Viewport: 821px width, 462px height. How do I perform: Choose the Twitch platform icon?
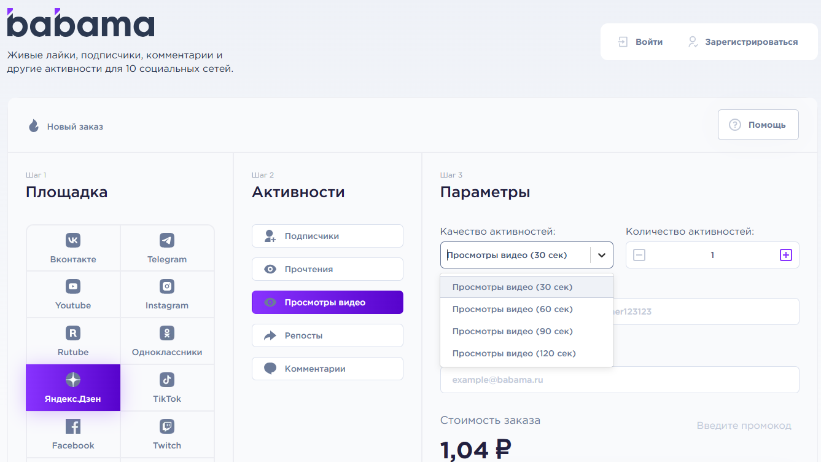167,426
